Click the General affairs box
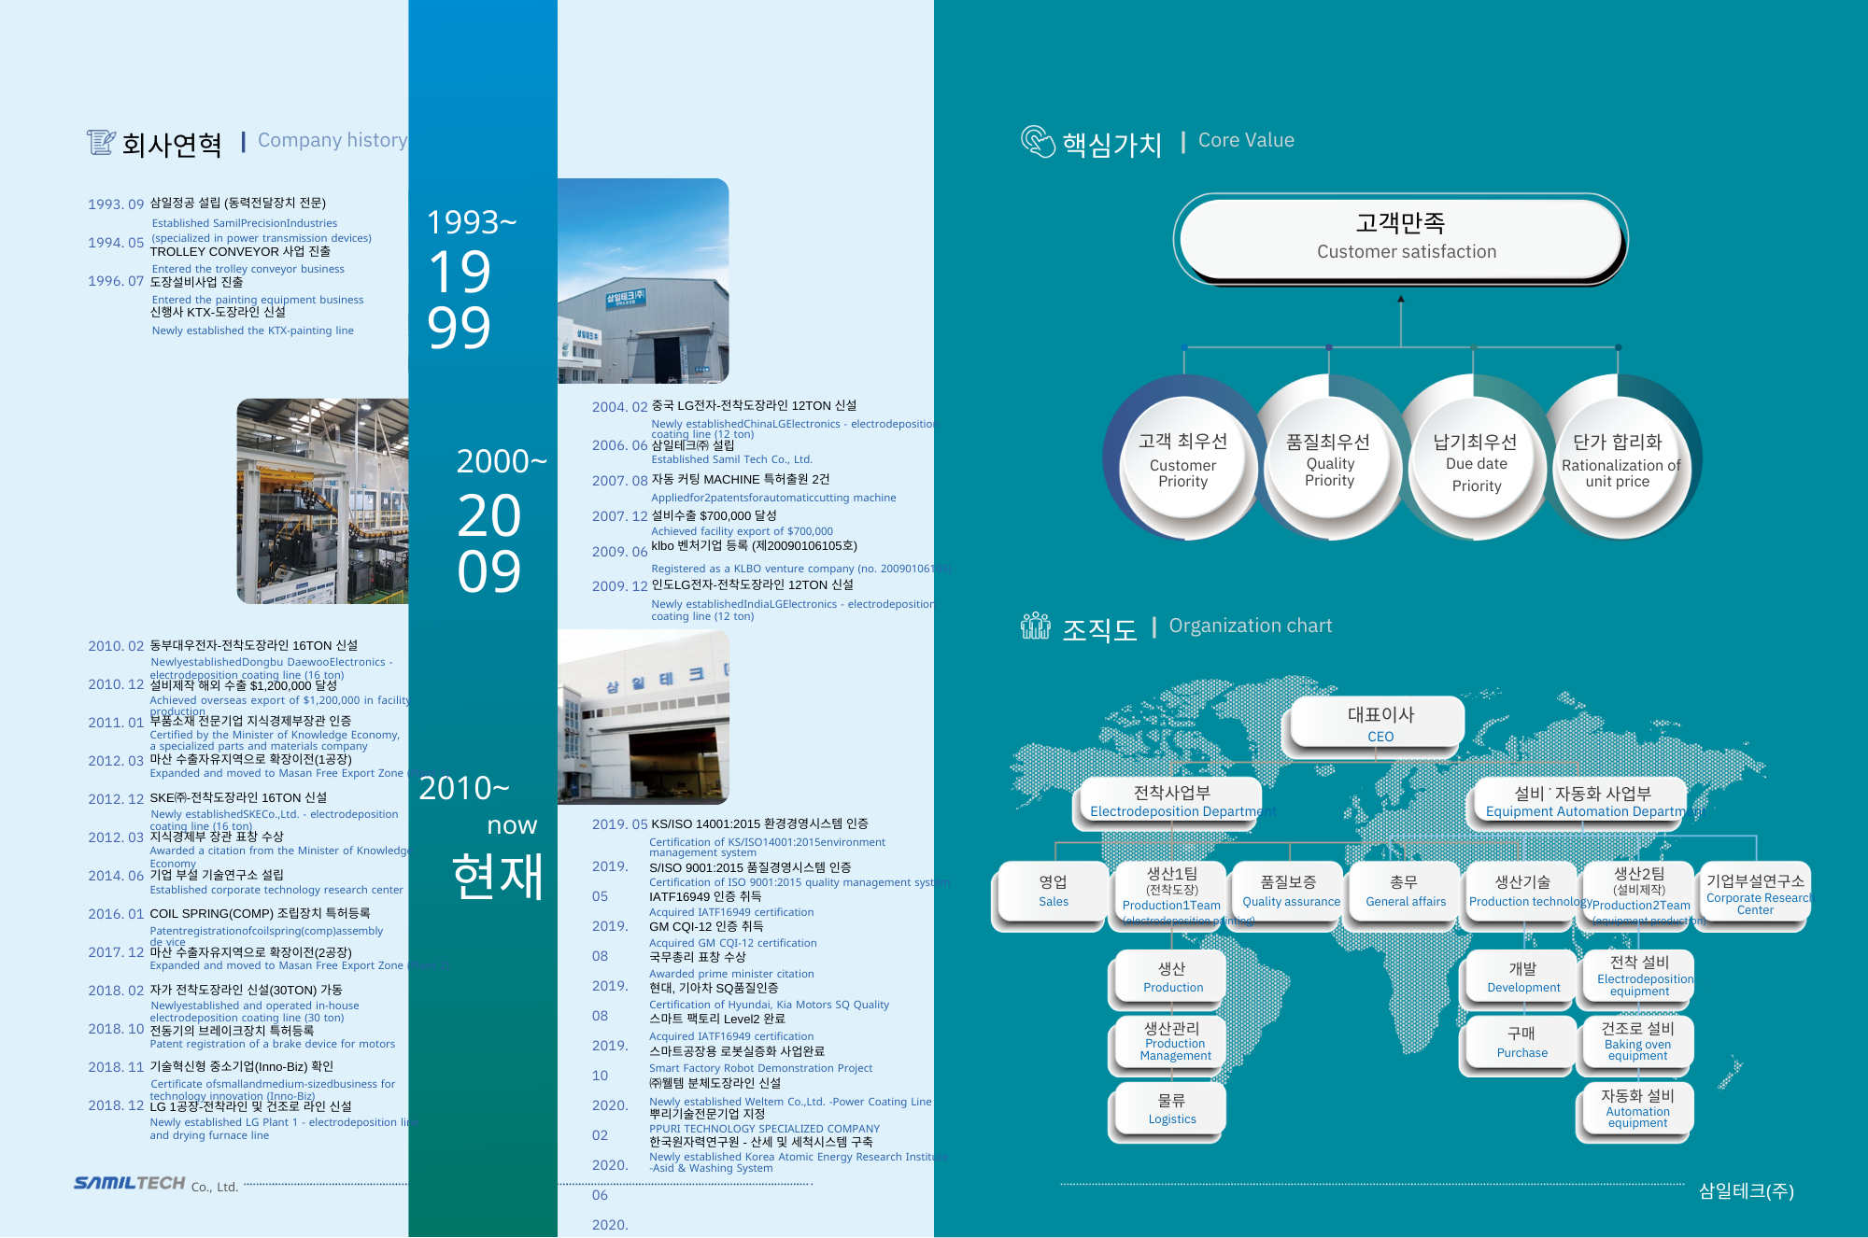 (x=1404, y=892)
